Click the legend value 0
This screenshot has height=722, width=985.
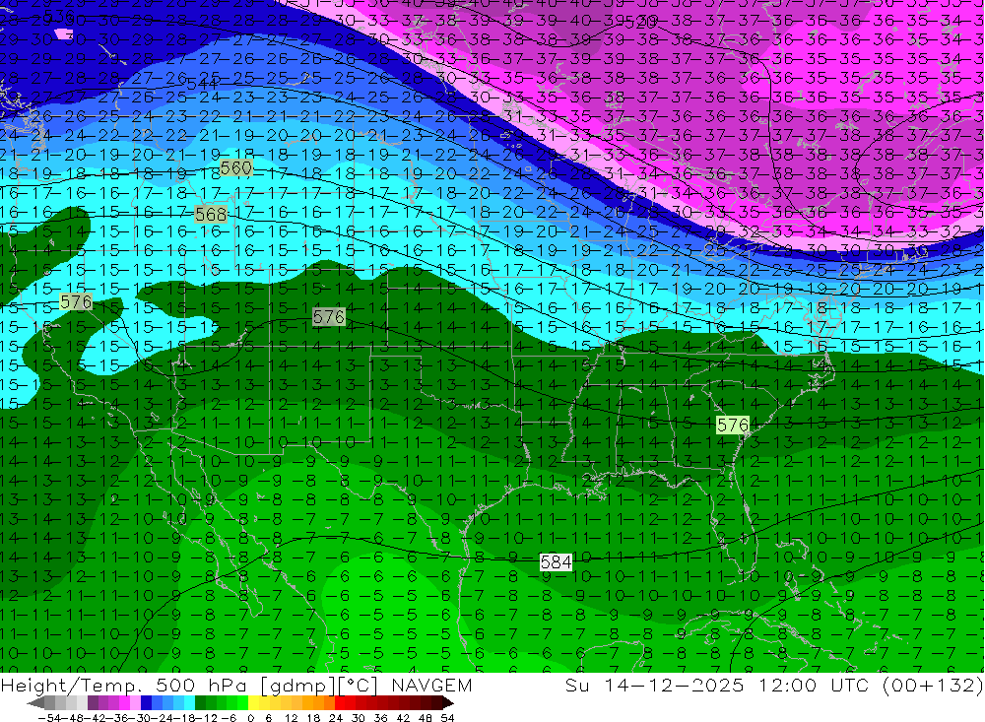pos(250,718)
